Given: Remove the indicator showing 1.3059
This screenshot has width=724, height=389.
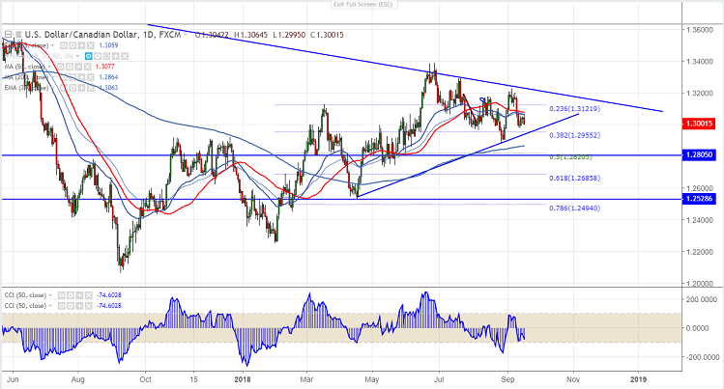Looking at the screenshot, I should 91,45.
